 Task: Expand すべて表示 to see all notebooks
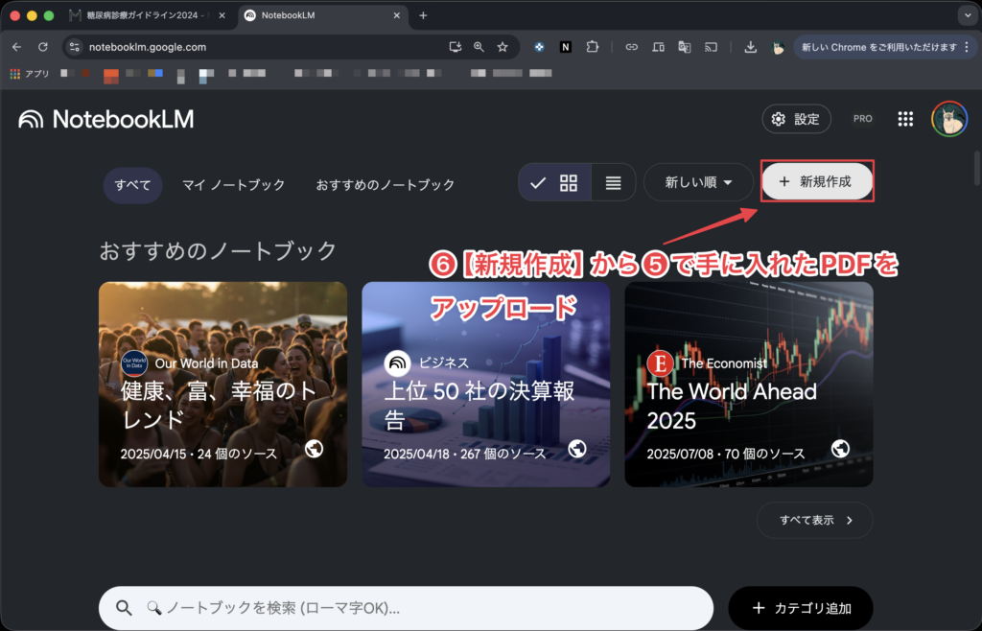814,520
